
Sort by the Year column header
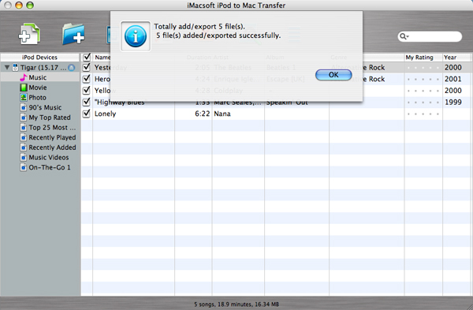click(456, 57)
